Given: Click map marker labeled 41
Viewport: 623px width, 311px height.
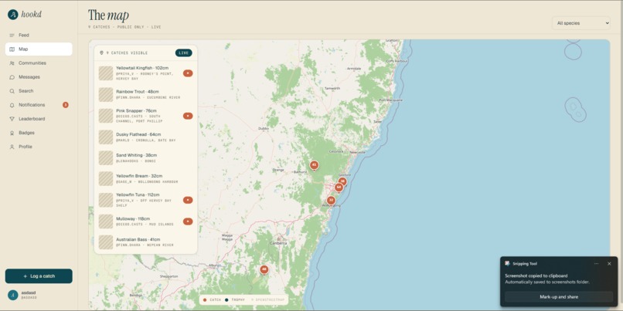Looking at the screenshot, I should (x=314, y=164).
